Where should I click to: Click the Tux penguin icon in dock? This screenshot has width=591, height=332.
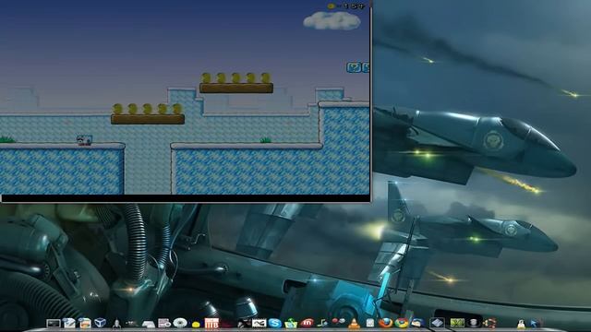[521, 324]
